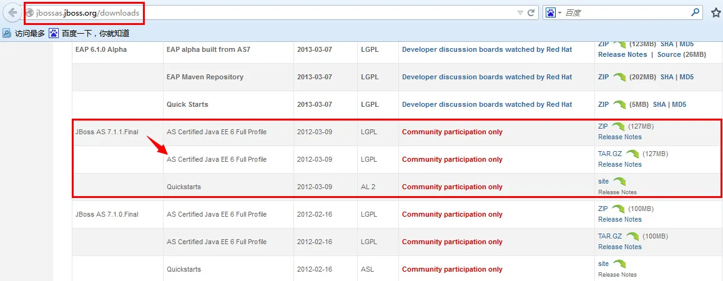Open discussion boards link for Quick Starts
The width and height of the screenshot is (723, 281).
pyautogui.click(x=487, y=105)
